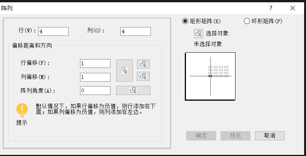Click the 预览 preview button

pyautogui.click(x=236, y=135)
